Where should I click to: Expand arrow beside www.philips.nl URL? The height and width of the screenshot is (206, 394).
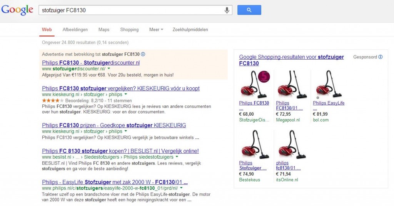(x=182, y=188)
